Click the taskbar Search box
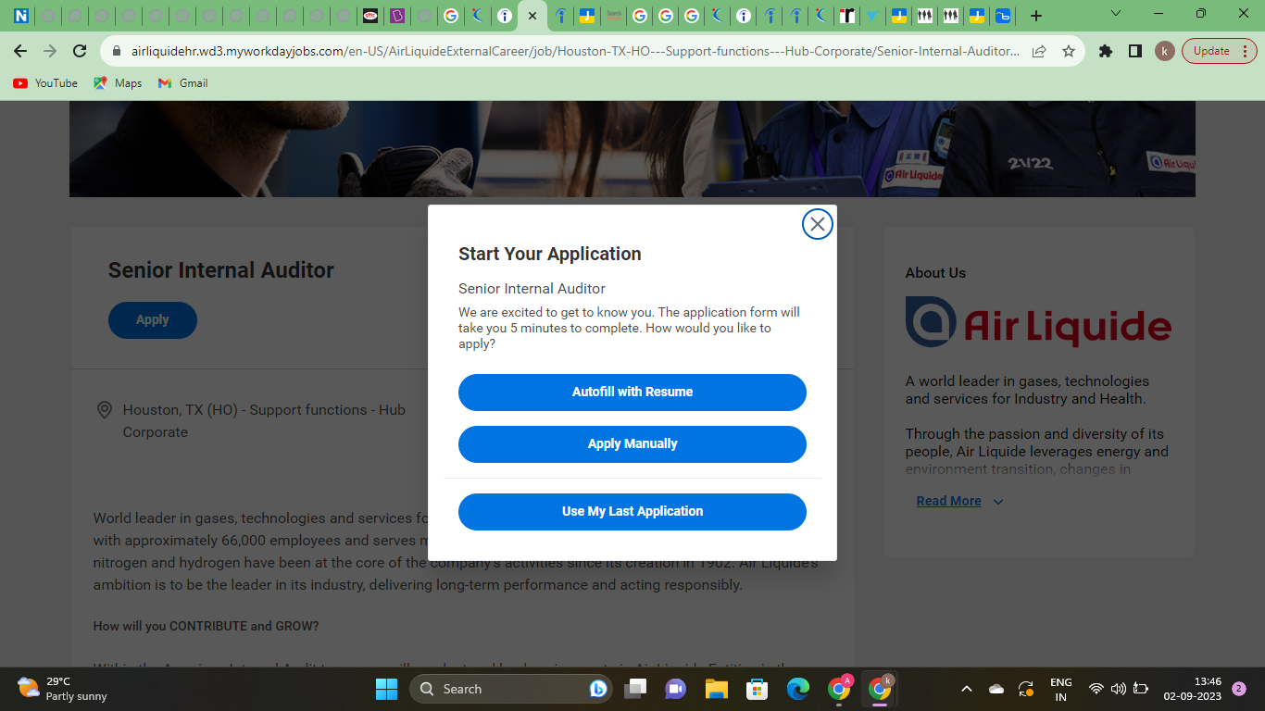Image resolution: width=1265 pixels, height=711 pixels. (x=510, y=689)
